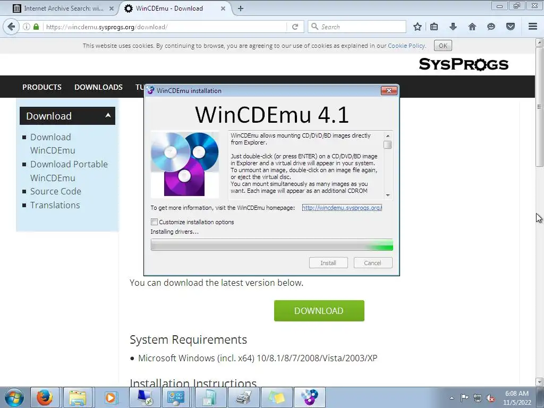Cancel the WinCDEmu installation
The image size is (544, 408).
point(372,262)
